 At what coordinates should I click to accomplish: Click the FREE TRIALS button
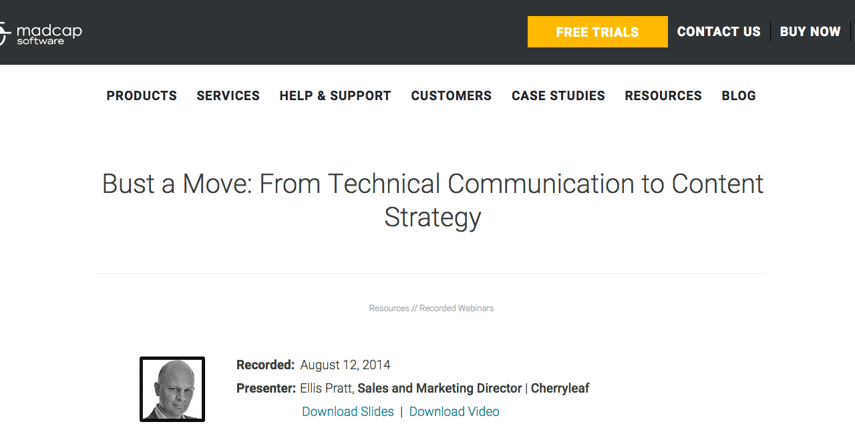point(597,32)
